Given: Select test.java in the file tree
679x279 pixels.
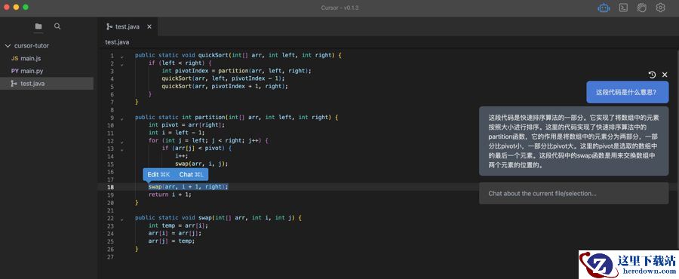Looking at the screenshot, I should (47, 84).
